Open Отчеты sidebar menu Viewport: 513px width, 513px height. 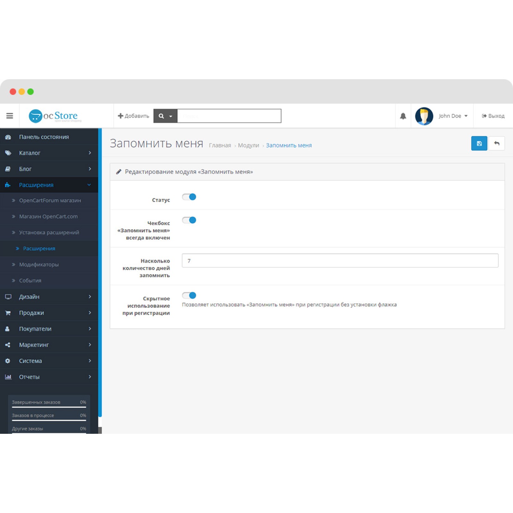tap(49, 377)
